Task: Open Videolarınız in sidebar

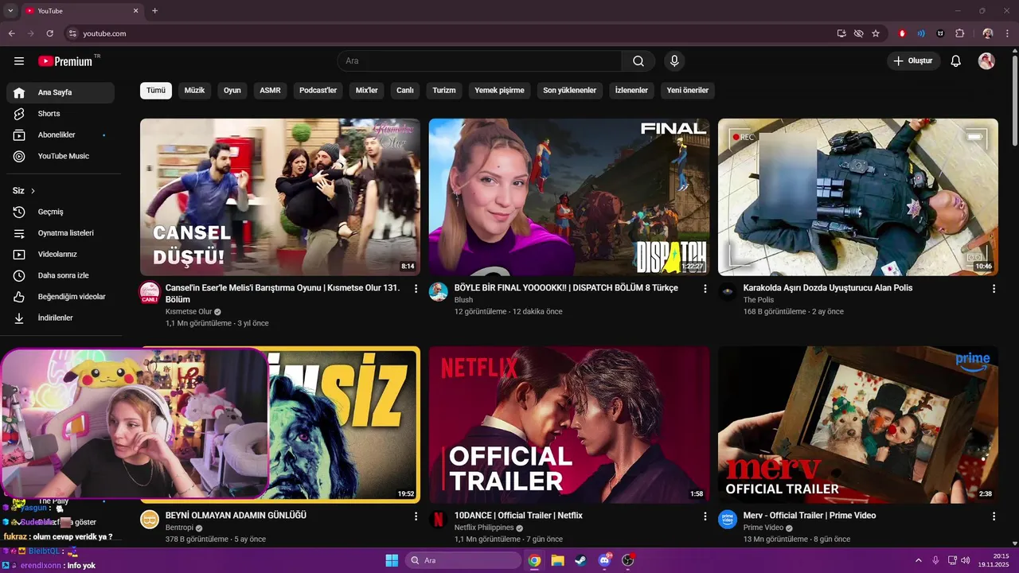Action: tap(61, 255)
